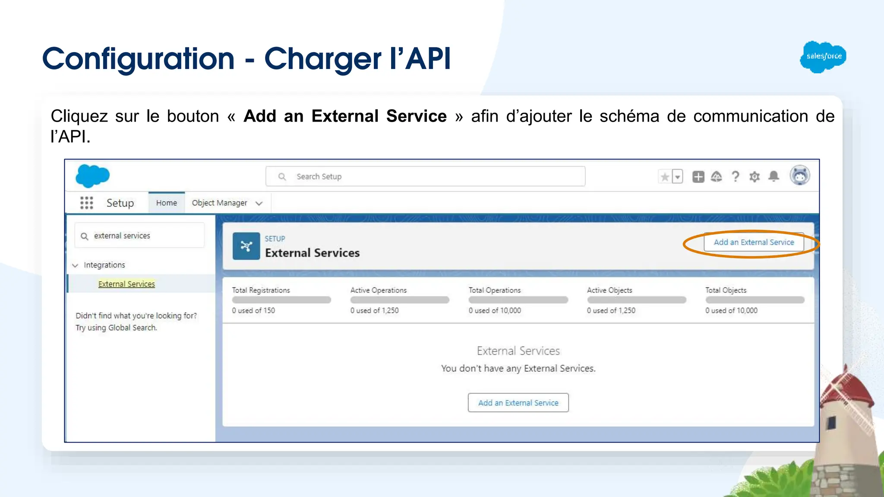Click the Total Objects usage bar
884x497 pixels.
pyautogui.click(x=755, y=300)
